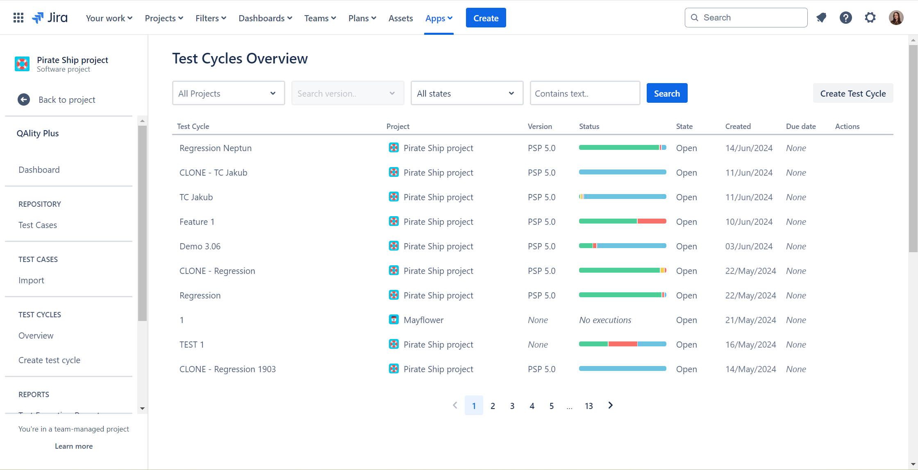Open the Atlassian app switcher grid
Image resolution: width=918 pixels, height=470 pixels.
click(x=18, y=17)
